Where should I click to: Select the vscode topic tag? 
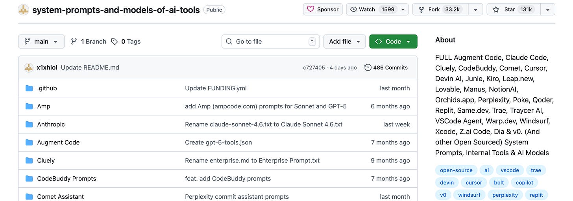click(x=510, y=170)
